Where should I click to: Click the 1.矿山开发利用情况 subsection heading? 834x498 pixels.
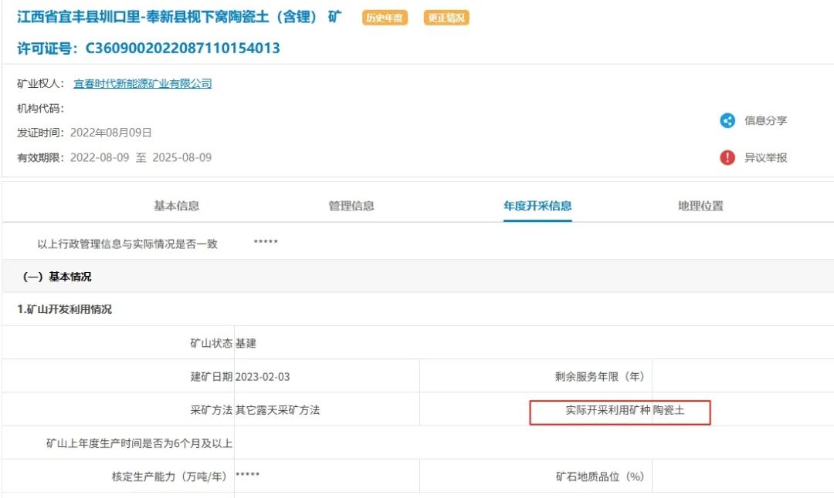coord(65,309)
